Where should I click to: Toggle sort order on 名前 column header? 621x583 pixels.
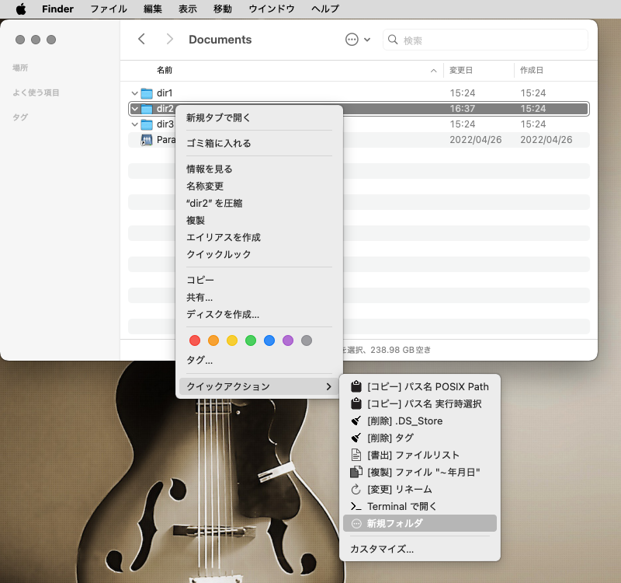click(x=295, y=70)
